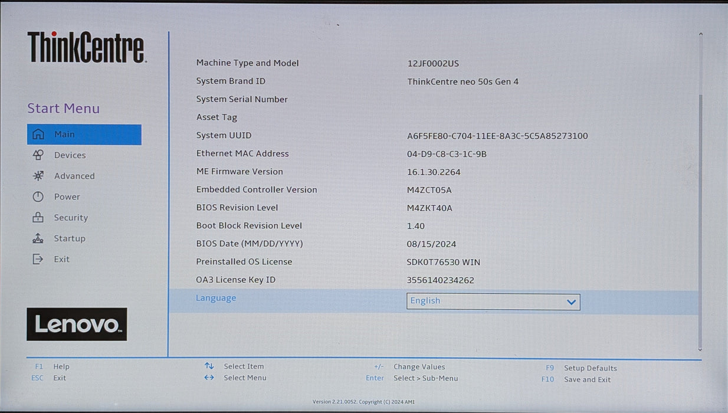Click the UUID value A6F5FE80-C704
The image size is (728, 413).
(x=497, y=136)
